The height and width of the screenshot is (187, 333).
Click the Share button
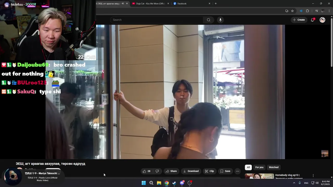tap(171, 171)
